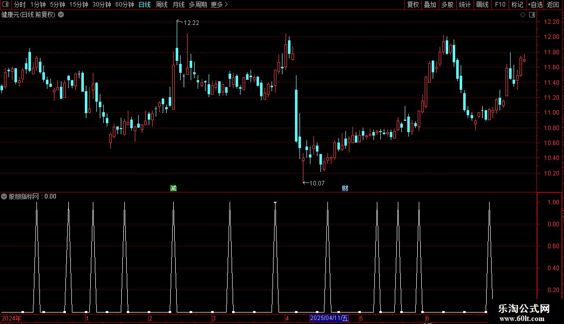
Task: Click the 2025/04/11/五 date label
Action: tap(329, 318)
